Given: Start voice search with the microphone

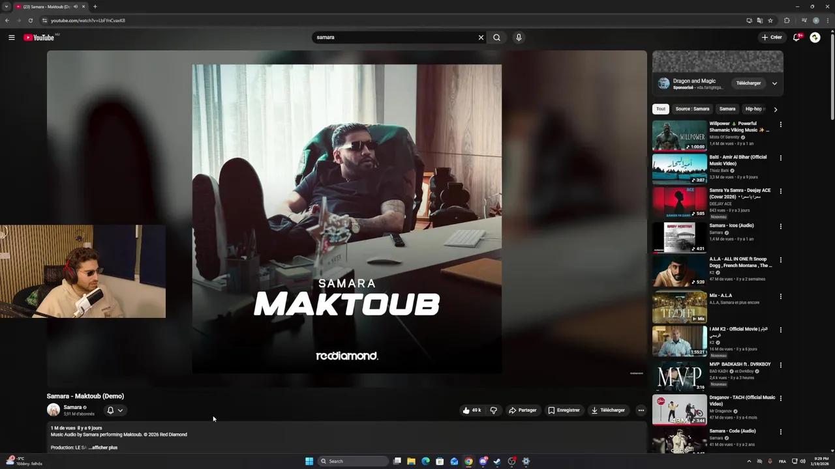Looking at the screenshot, I should point(519,37).
